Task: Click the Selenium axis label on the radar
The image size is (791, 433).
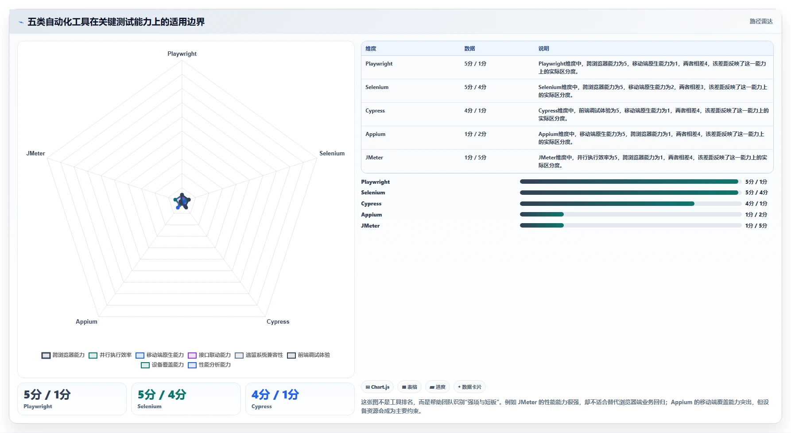Action: pos(332,153)
